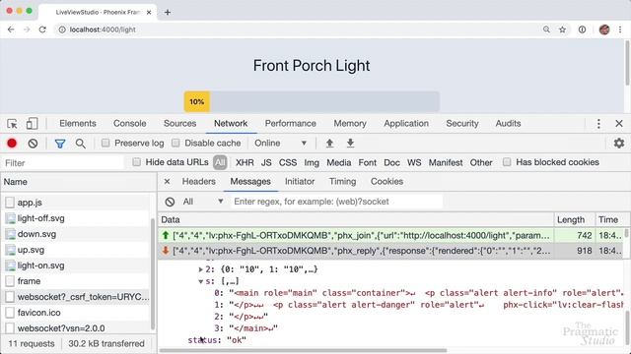Open the Sources tab
The width and height of the screenshot is (631, 354).
[179, 124]
